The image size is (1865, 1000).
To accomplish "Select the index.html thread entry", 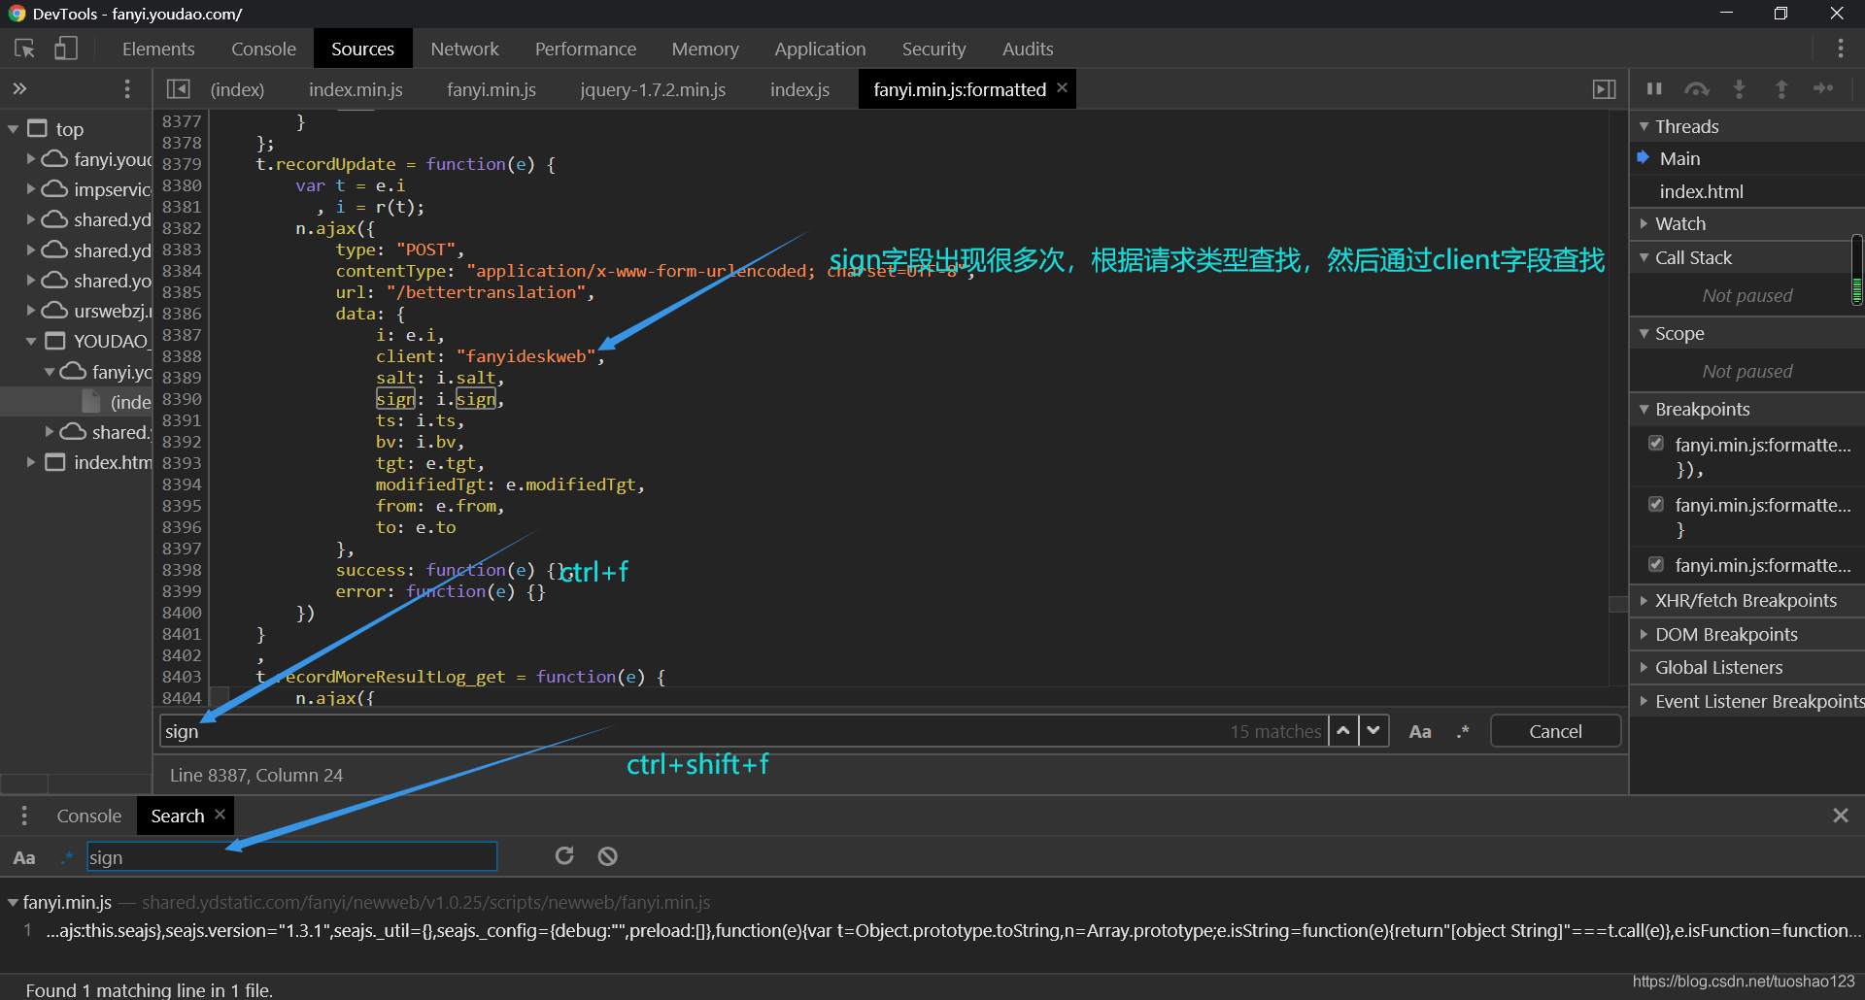I will [1746, 191].
